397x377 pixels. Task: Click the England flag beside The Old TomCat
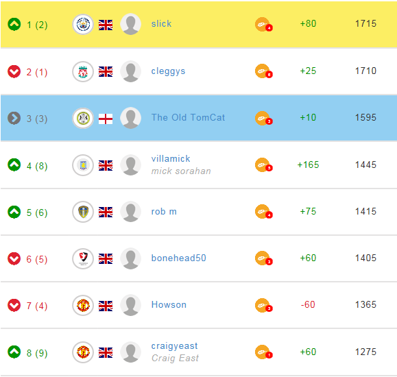pos(106,119)
